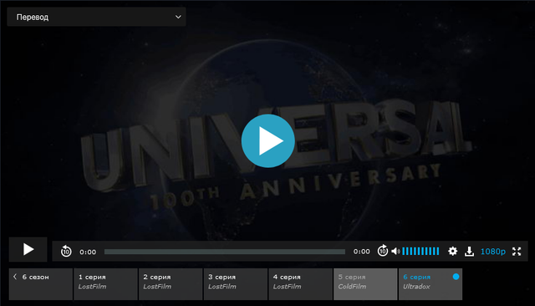Change the 1080p quality setting
535x306 pixels.
[x=492, y=252]
